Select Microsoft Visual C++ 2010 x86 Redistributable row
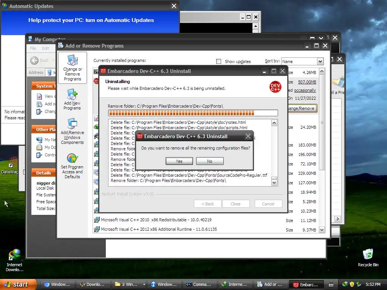Image resolution: width=387 pixels, height=290 pixels. (x=206, y=220)
